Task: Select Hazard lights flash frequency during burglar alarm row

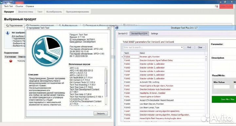Action: [163, 118]
